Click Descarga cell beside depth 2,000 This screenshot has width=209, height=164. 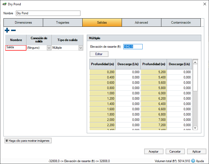128,120
